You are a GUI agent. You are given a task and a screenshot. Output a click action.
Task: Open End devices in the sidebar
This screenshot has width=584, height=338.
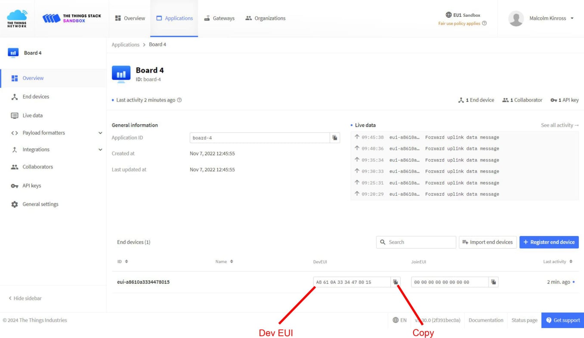tap(36, 97)
